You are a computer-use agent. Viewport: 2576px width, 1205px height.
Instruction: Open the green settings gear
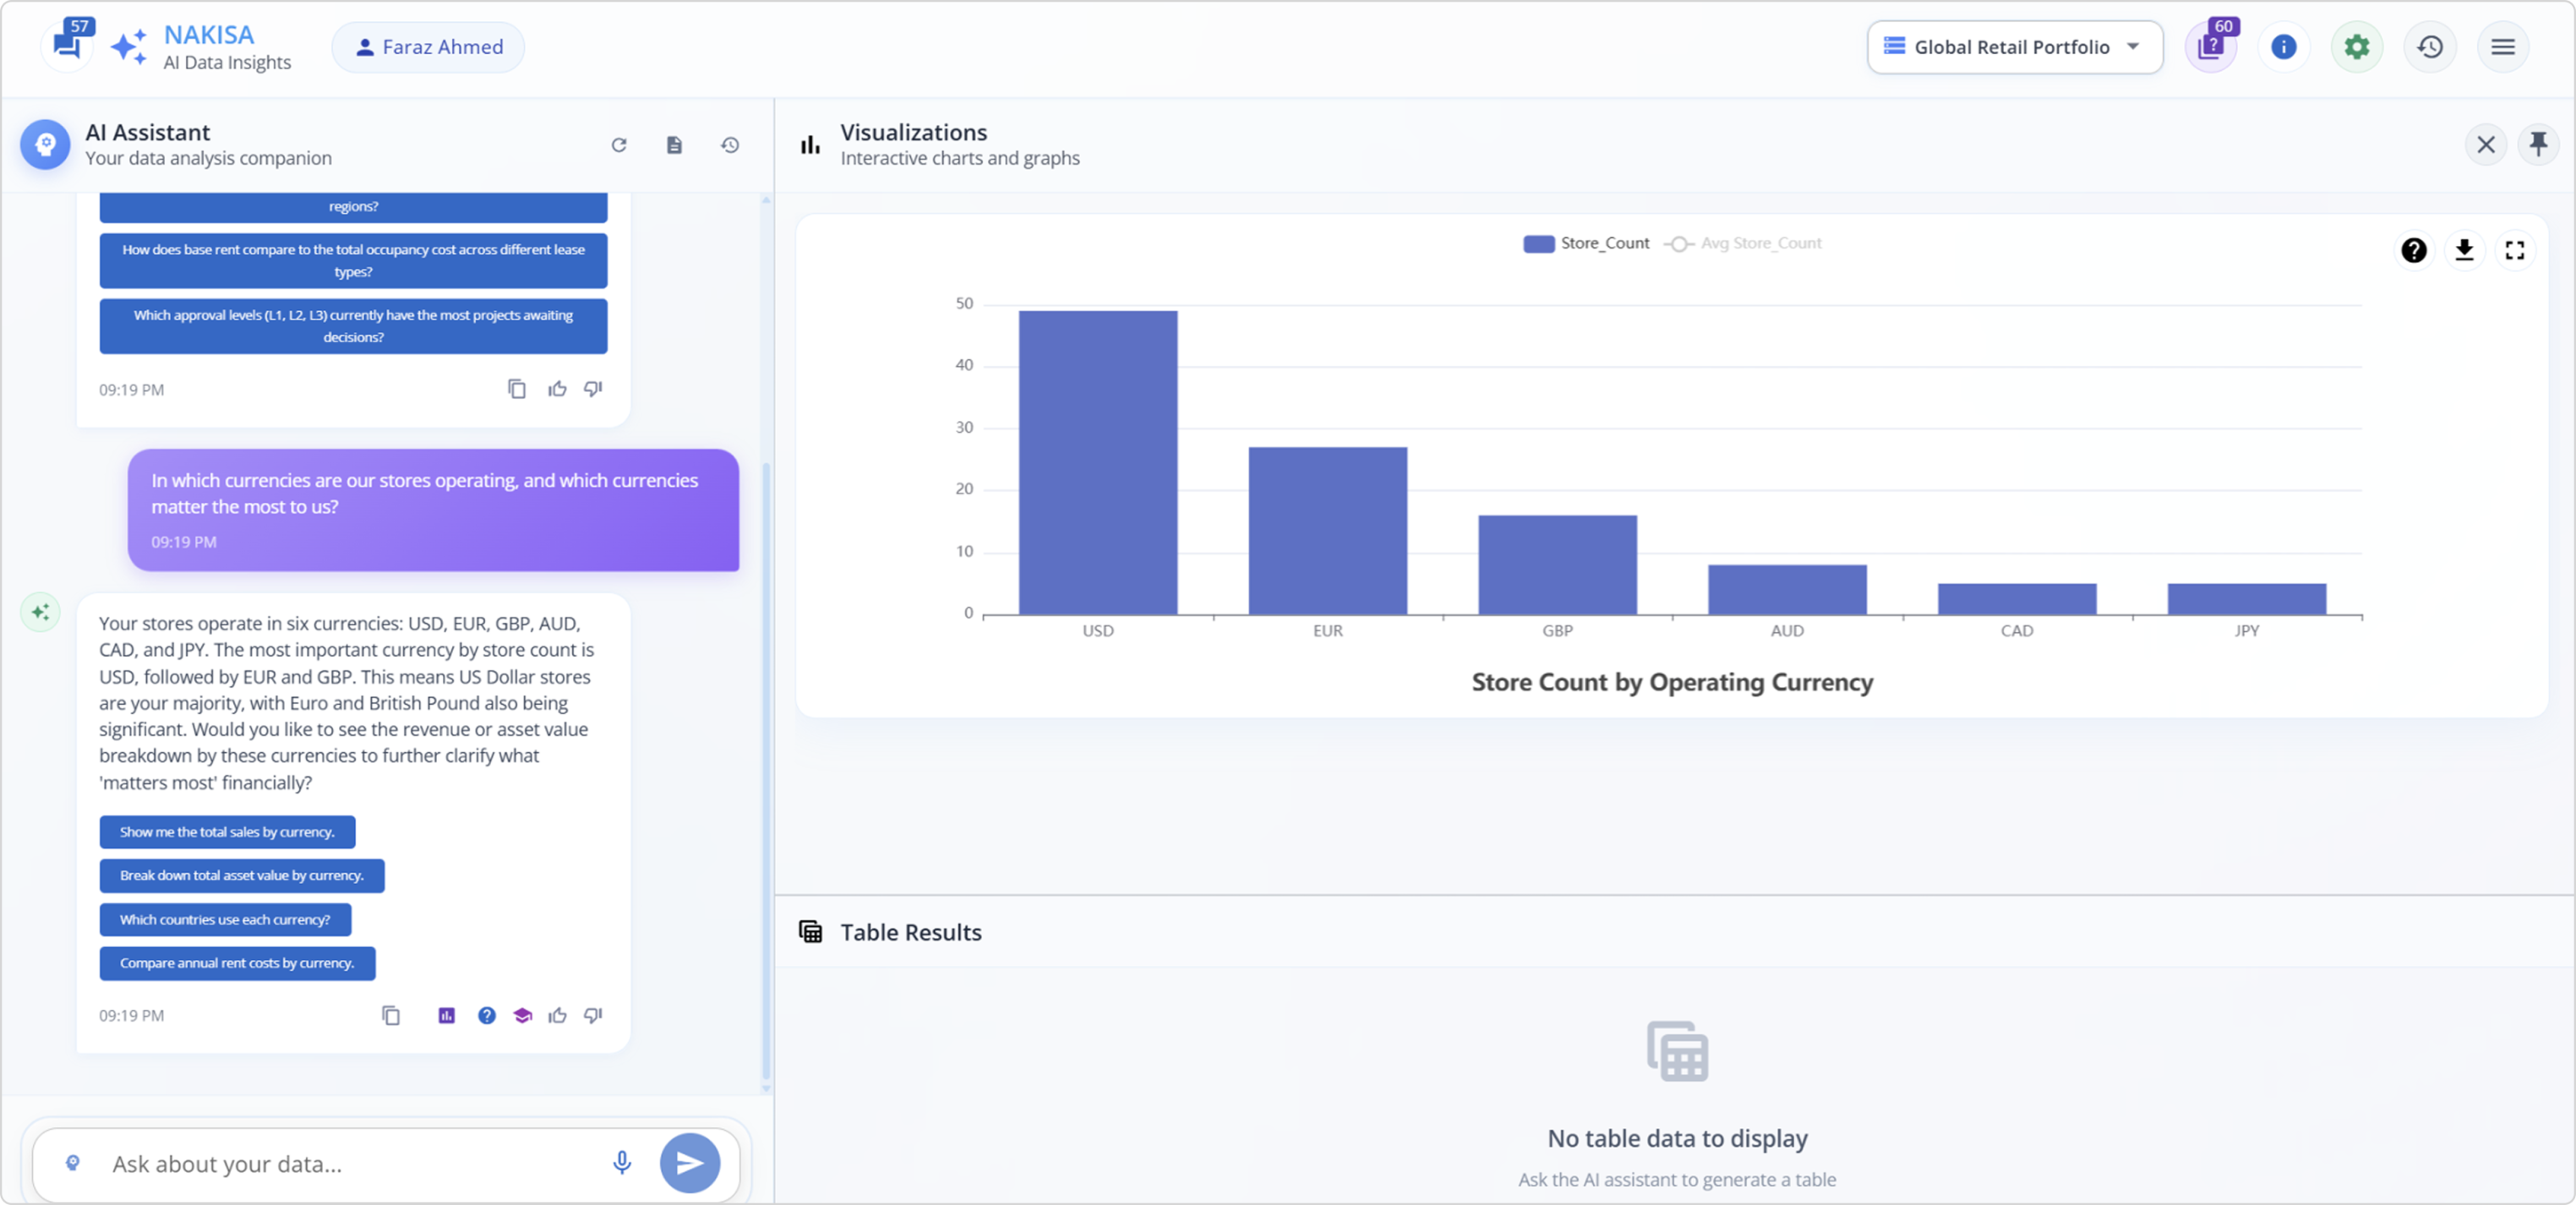pos(2356,47)
